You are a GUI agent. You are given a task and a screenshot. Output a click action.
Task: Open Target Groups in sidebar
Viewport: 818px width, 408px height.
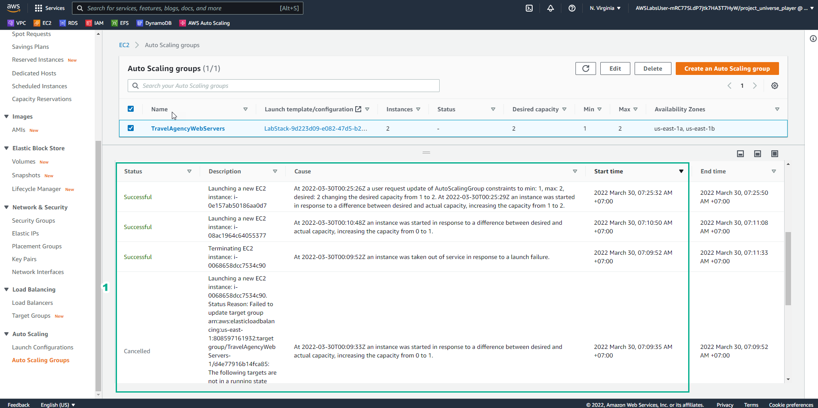click(x=31, y=316)
